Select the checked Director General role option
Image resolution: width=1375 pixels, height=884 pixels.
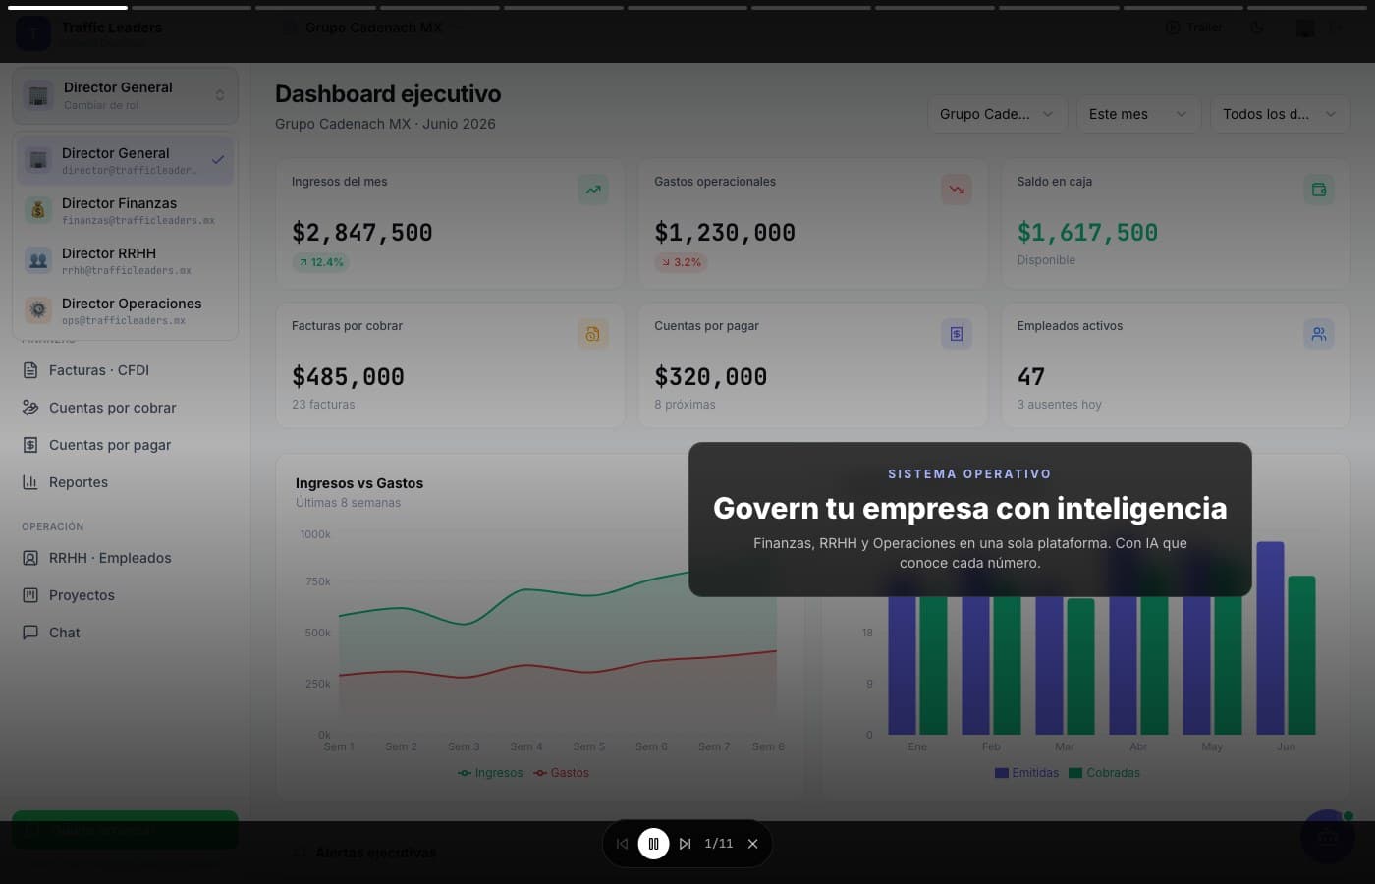point(125,160)
